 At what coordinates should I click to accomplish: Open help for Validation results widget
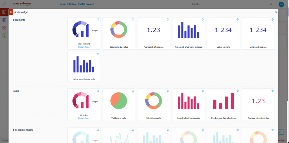click(x=168, y=91)
